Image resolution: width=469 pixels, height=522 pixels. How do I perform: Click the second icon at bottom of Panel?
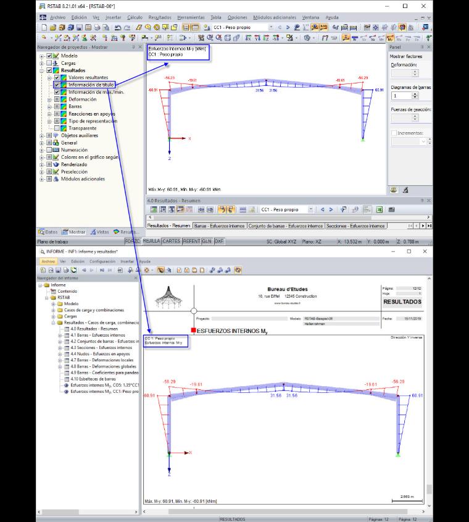tap(405, 190)
